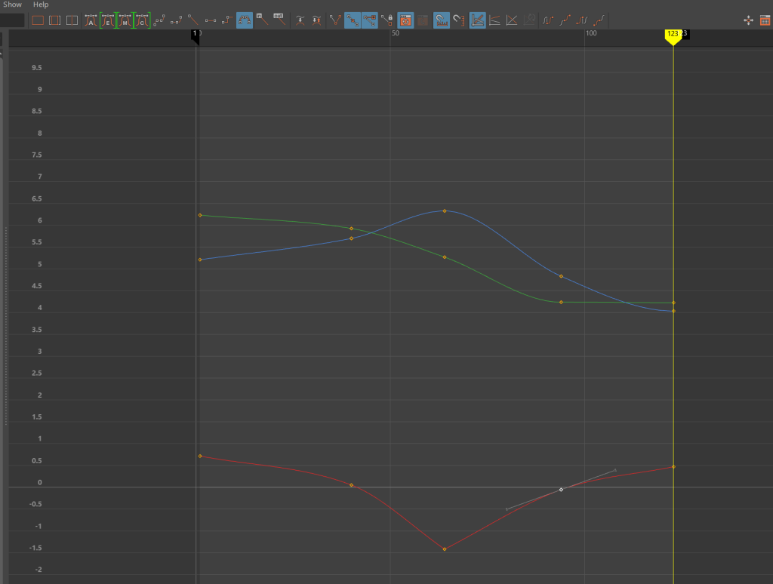Switch to Stacked view
The width and height of the screenshot is (773, 584).
click(495, 20)
